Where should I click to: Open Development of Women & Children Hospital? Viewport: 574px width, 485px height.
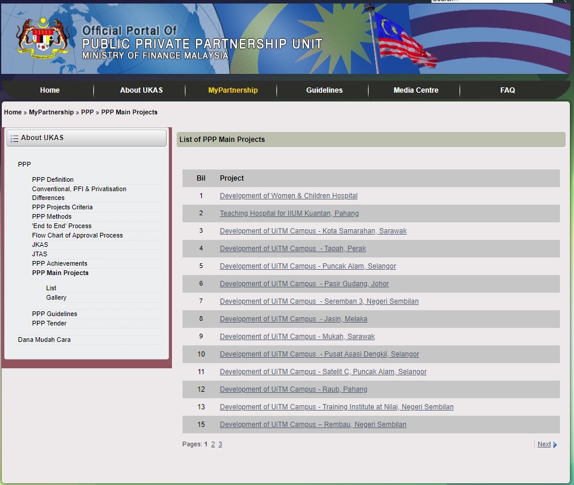click(x=288, y=196)
